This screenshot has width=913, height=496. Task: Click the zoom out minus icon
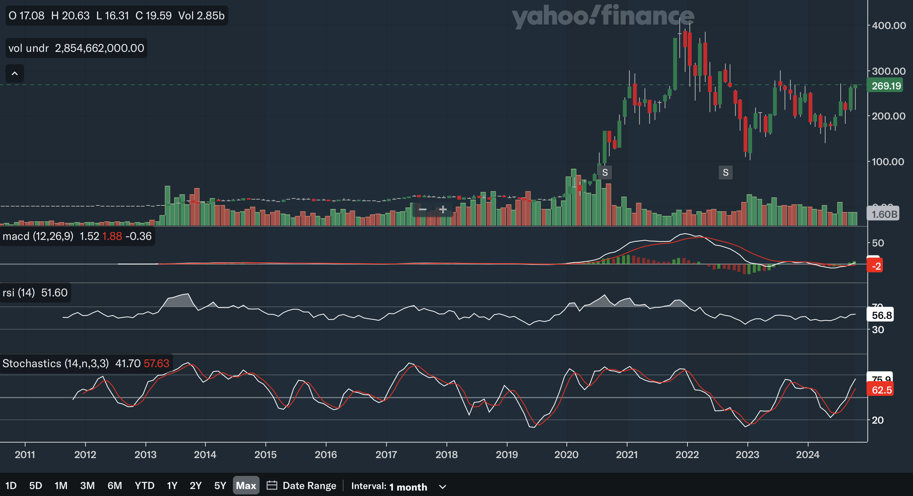point(422,210)
